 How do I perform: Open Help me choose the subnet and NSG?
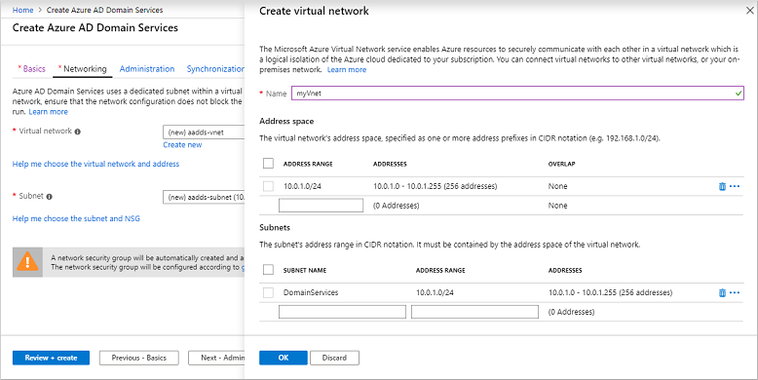click(x=76, y=218)
